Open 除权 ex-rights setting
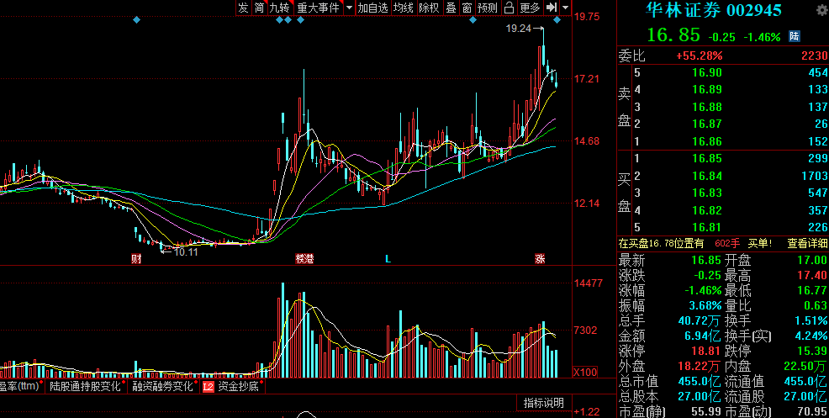This screenshot has height=418, width=829. click(429, 8)
